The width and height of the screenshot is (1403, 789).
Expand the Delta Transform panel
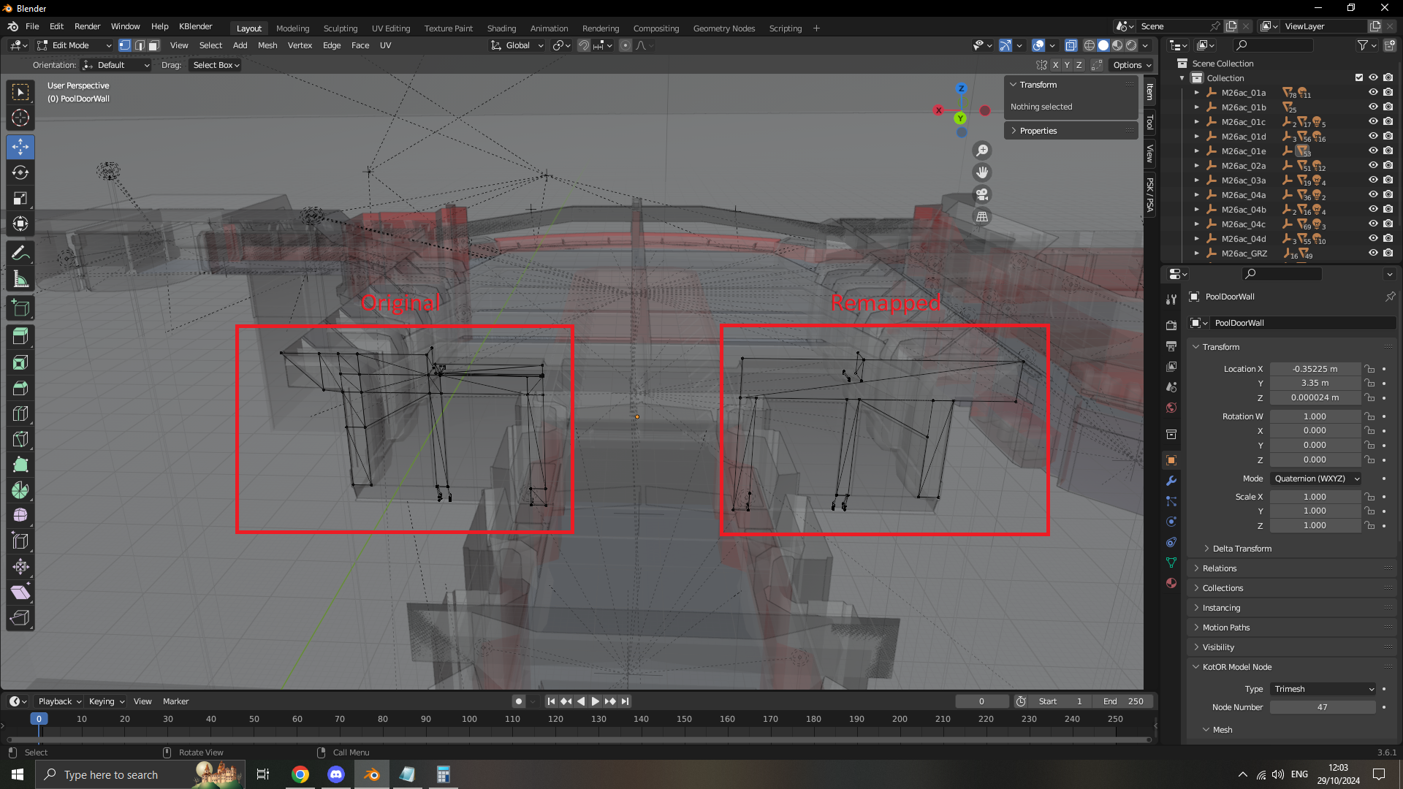pos(1242,549)
